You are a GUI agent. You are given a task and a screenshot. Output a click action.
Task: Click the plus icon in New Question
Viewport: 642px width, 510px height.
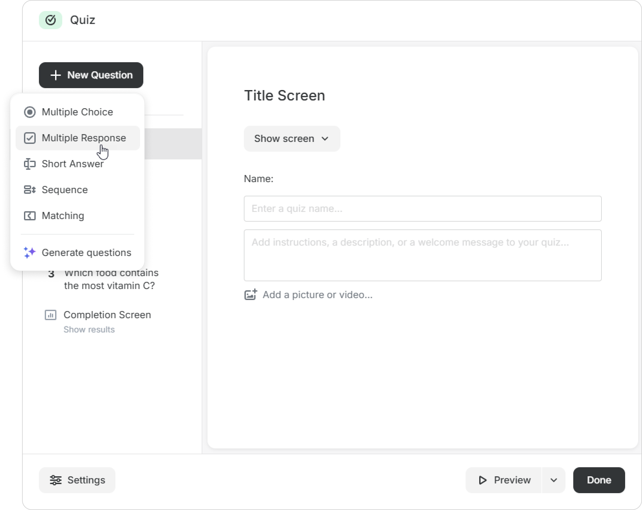tap(56, 75)
